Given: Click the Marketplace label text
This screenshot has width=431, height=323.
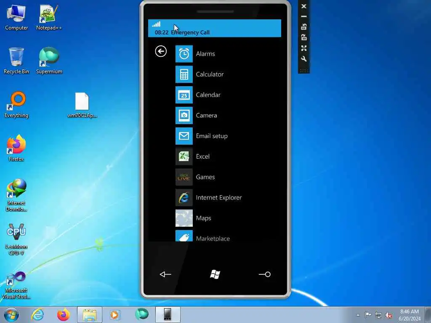Looking at the screenshot, I should click(x=213, y=238).
